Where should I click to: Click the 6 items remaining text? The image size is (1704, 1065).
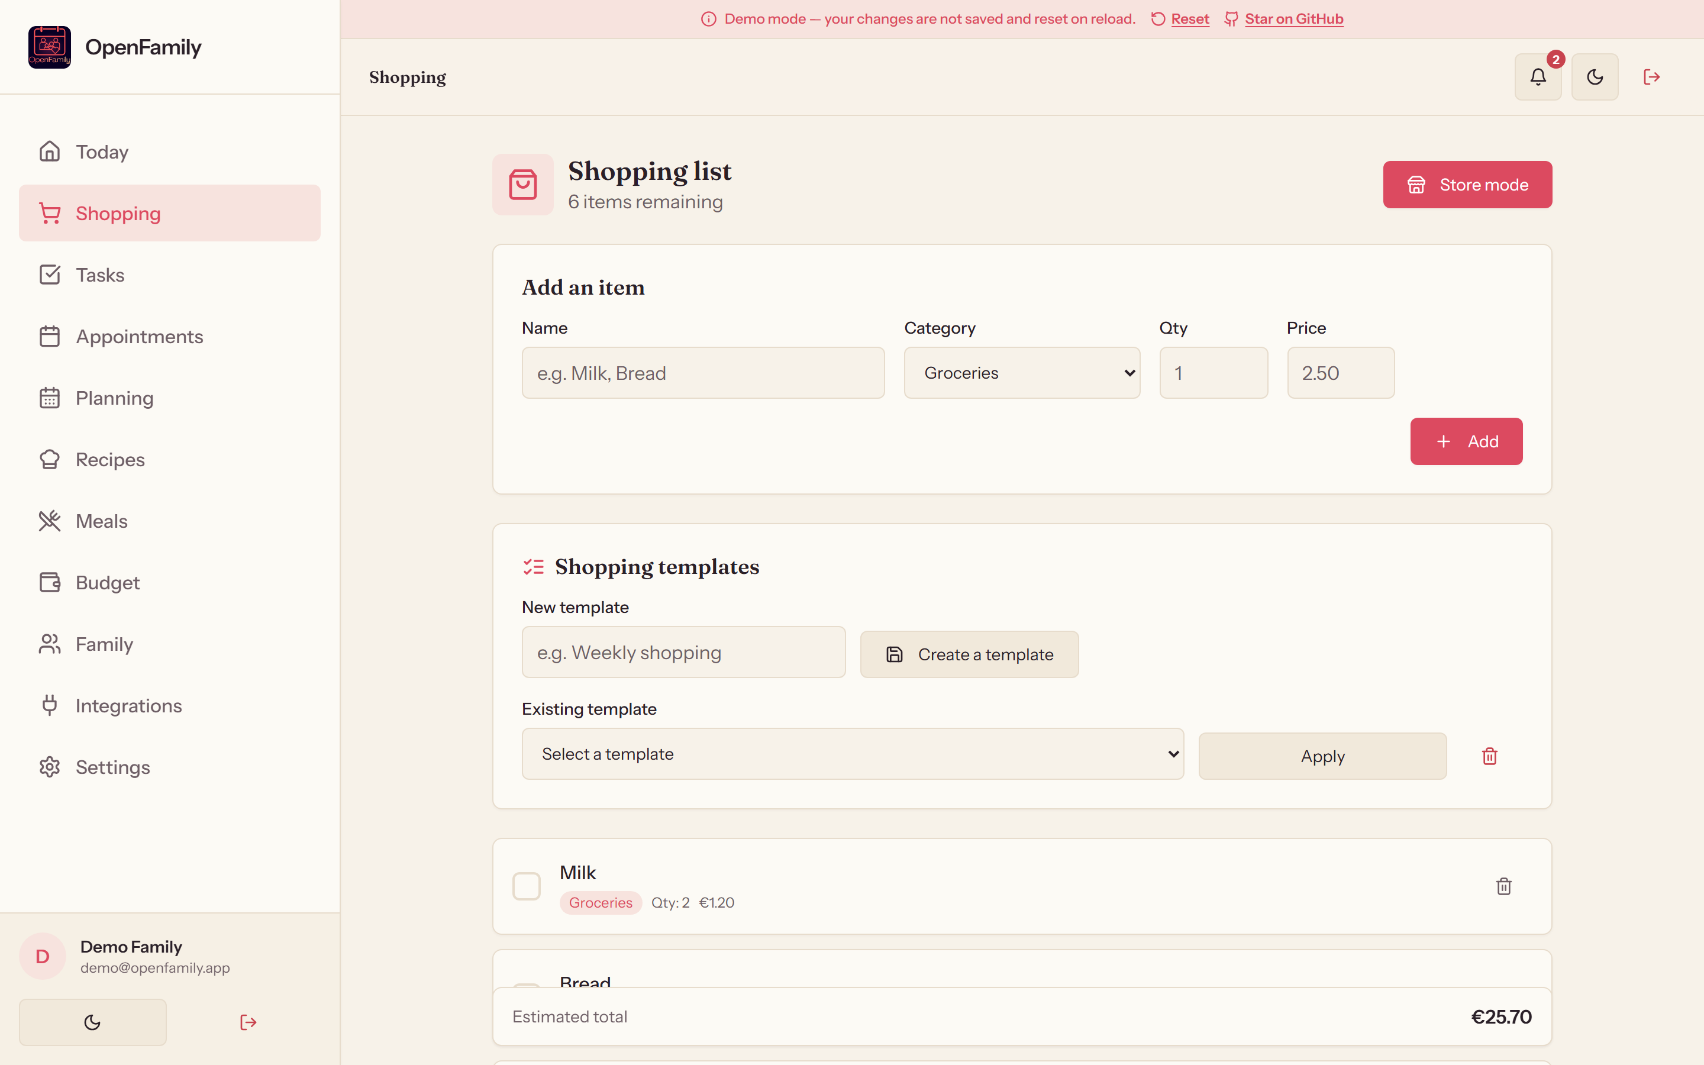(645, 202)
